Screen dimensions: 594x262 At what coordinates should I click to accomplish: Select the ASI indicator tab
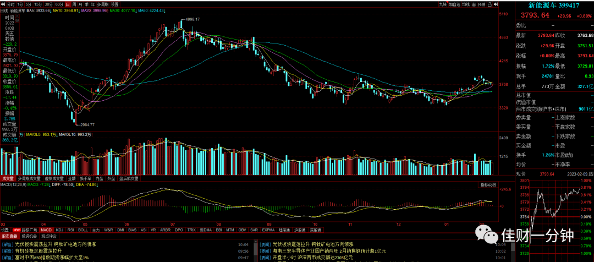144,230
